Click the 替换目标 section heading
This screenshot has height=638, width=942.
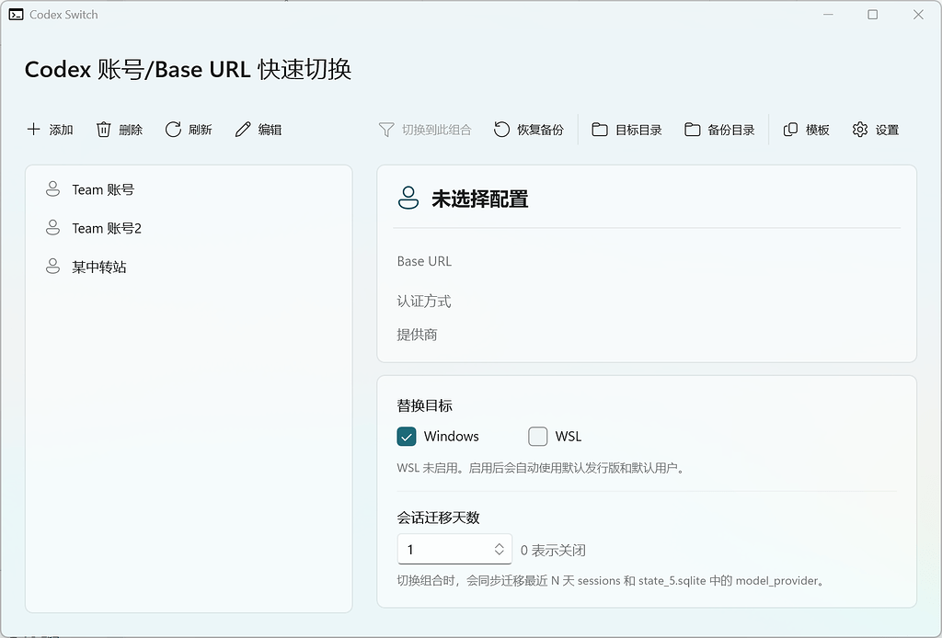tap(425, 405)
